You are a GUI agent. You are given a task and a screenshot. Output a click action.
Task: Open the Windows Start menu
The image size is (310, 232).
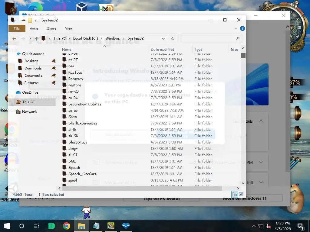tap(7, 226)
